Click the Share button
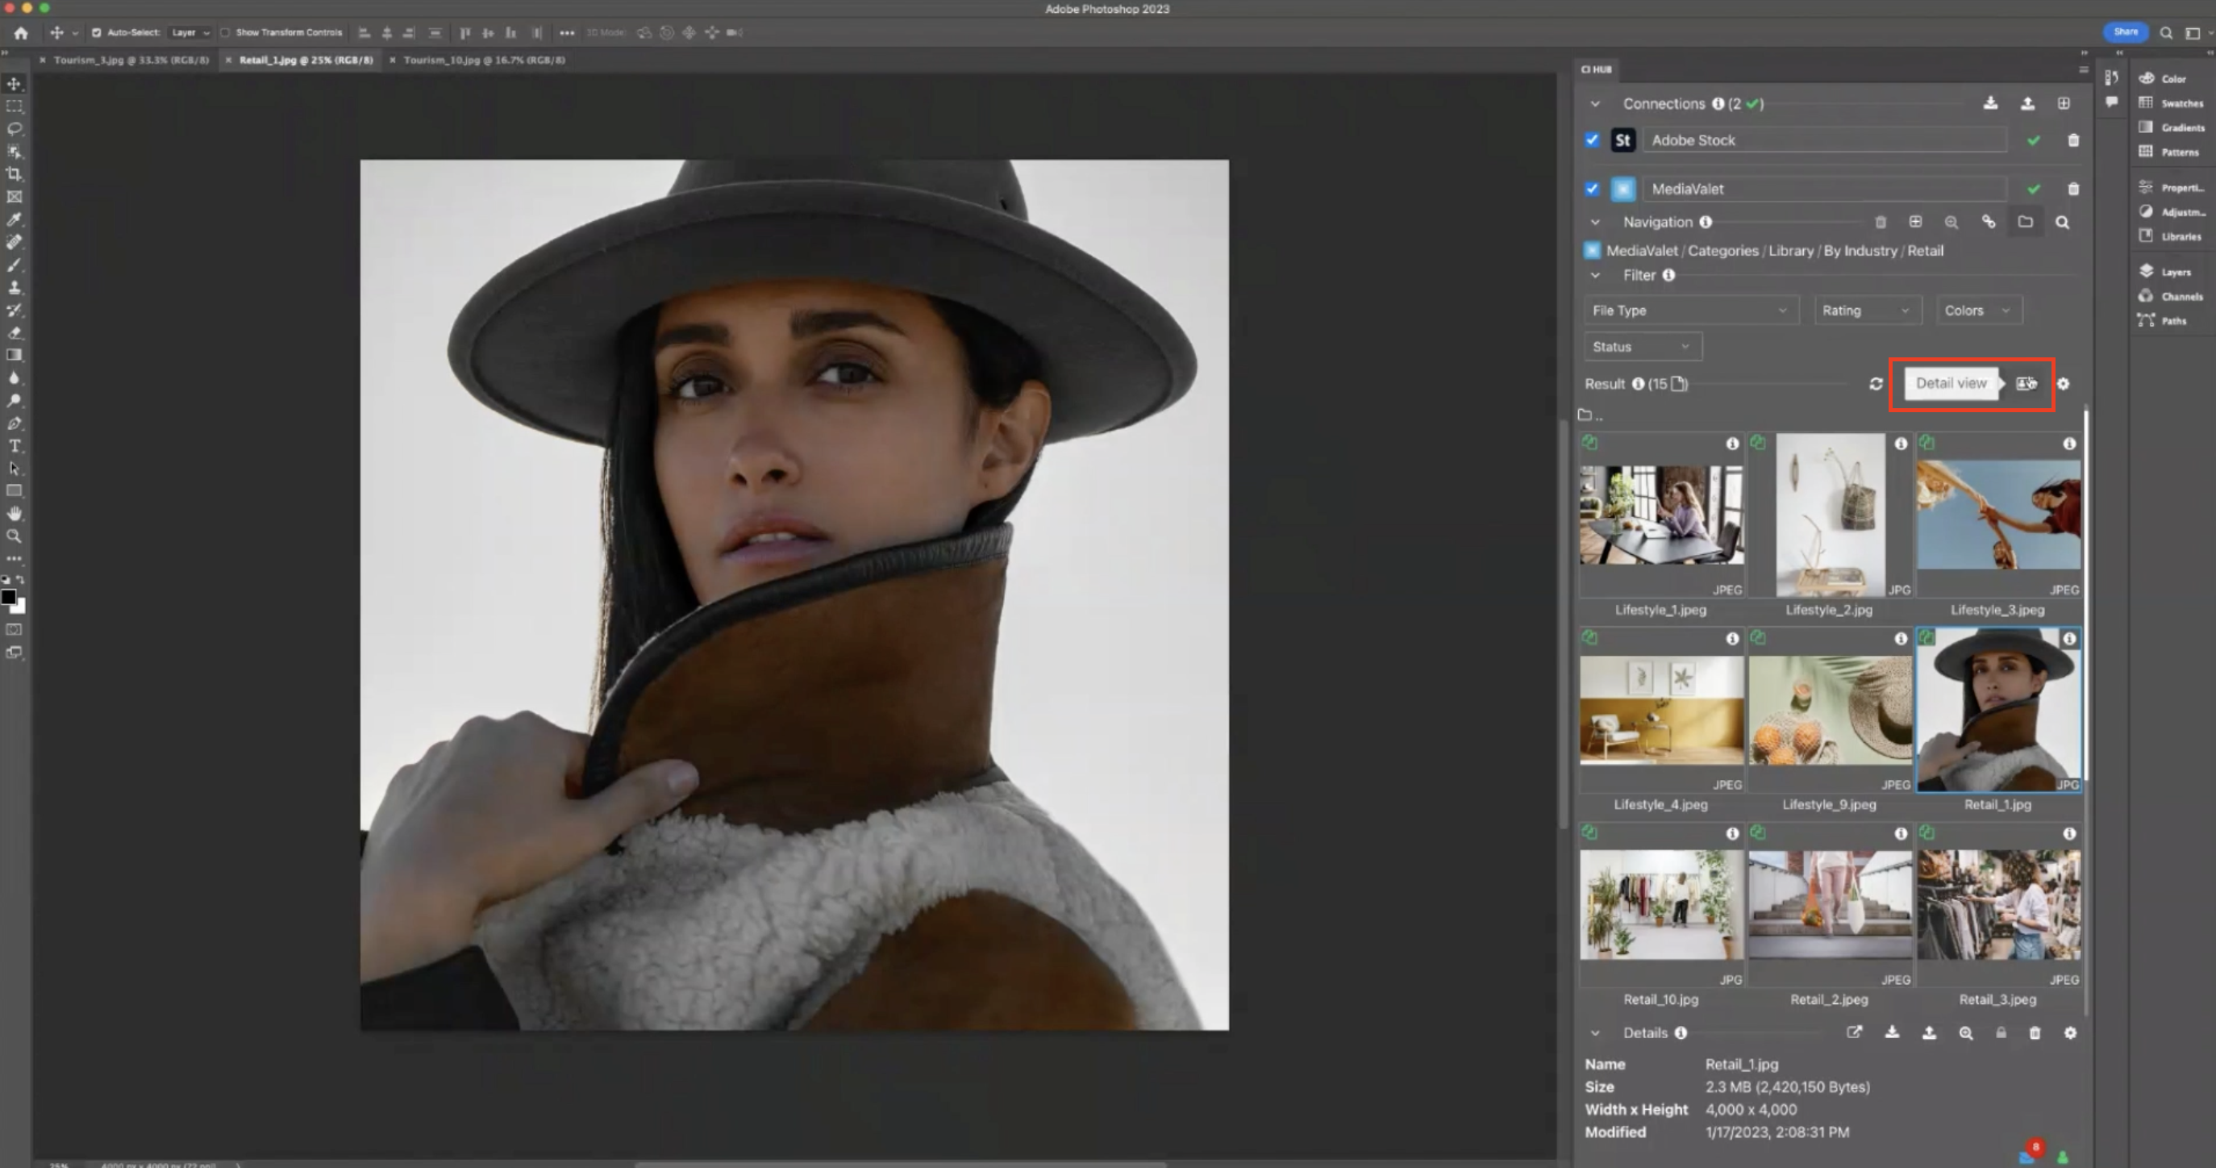The height and width of the screenshot is (1168, 2216). tap(2125, 31)
